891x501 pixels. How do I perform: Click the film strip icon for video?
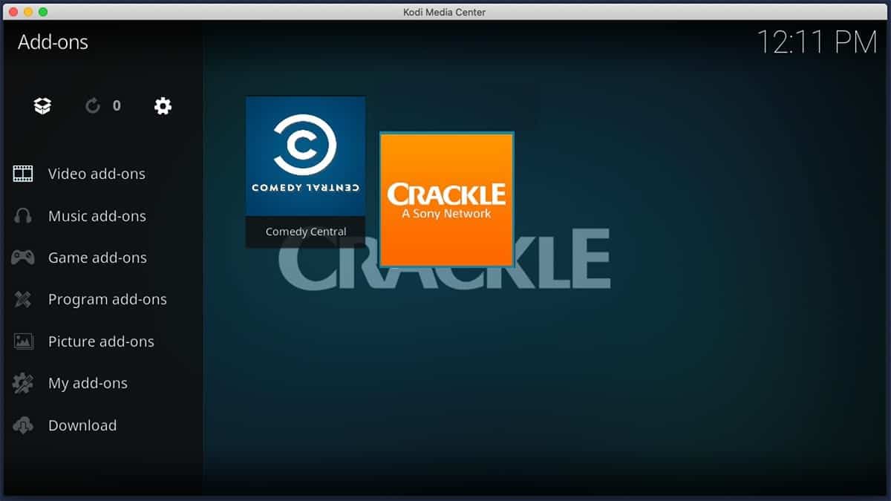[x=23, y=174]
